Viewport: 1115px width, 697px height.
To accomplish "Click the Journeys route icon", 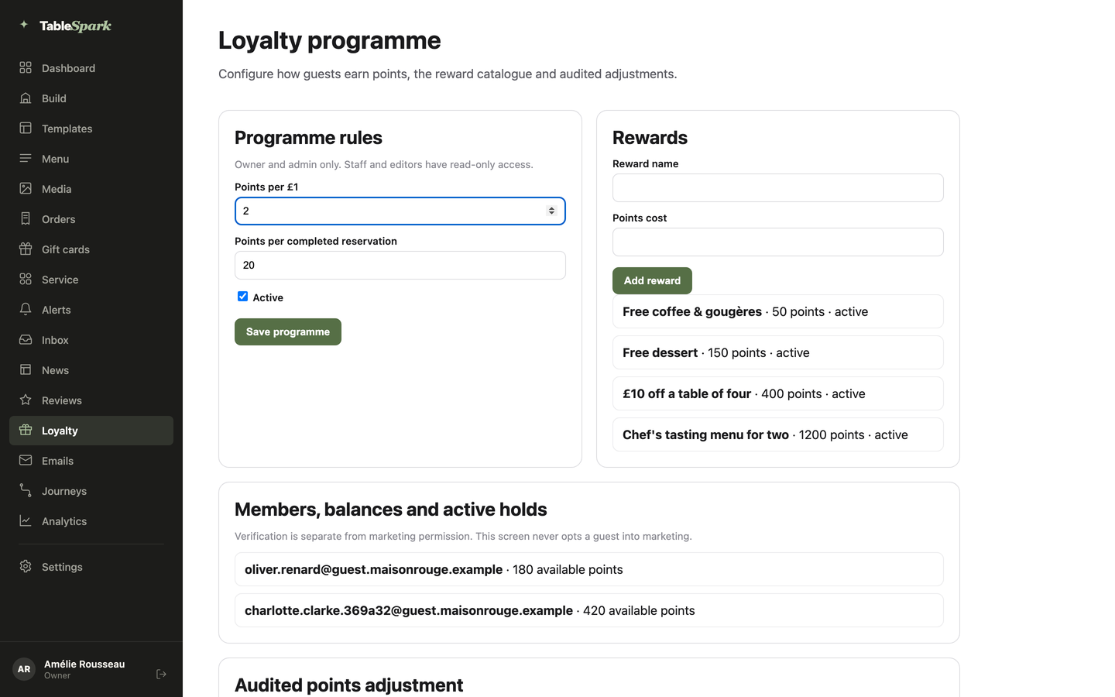I will 26,491.
